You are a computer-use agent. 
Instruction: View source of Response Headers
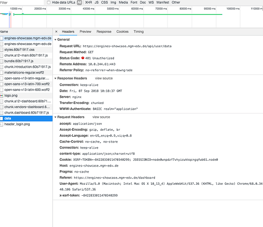(104, 78)
